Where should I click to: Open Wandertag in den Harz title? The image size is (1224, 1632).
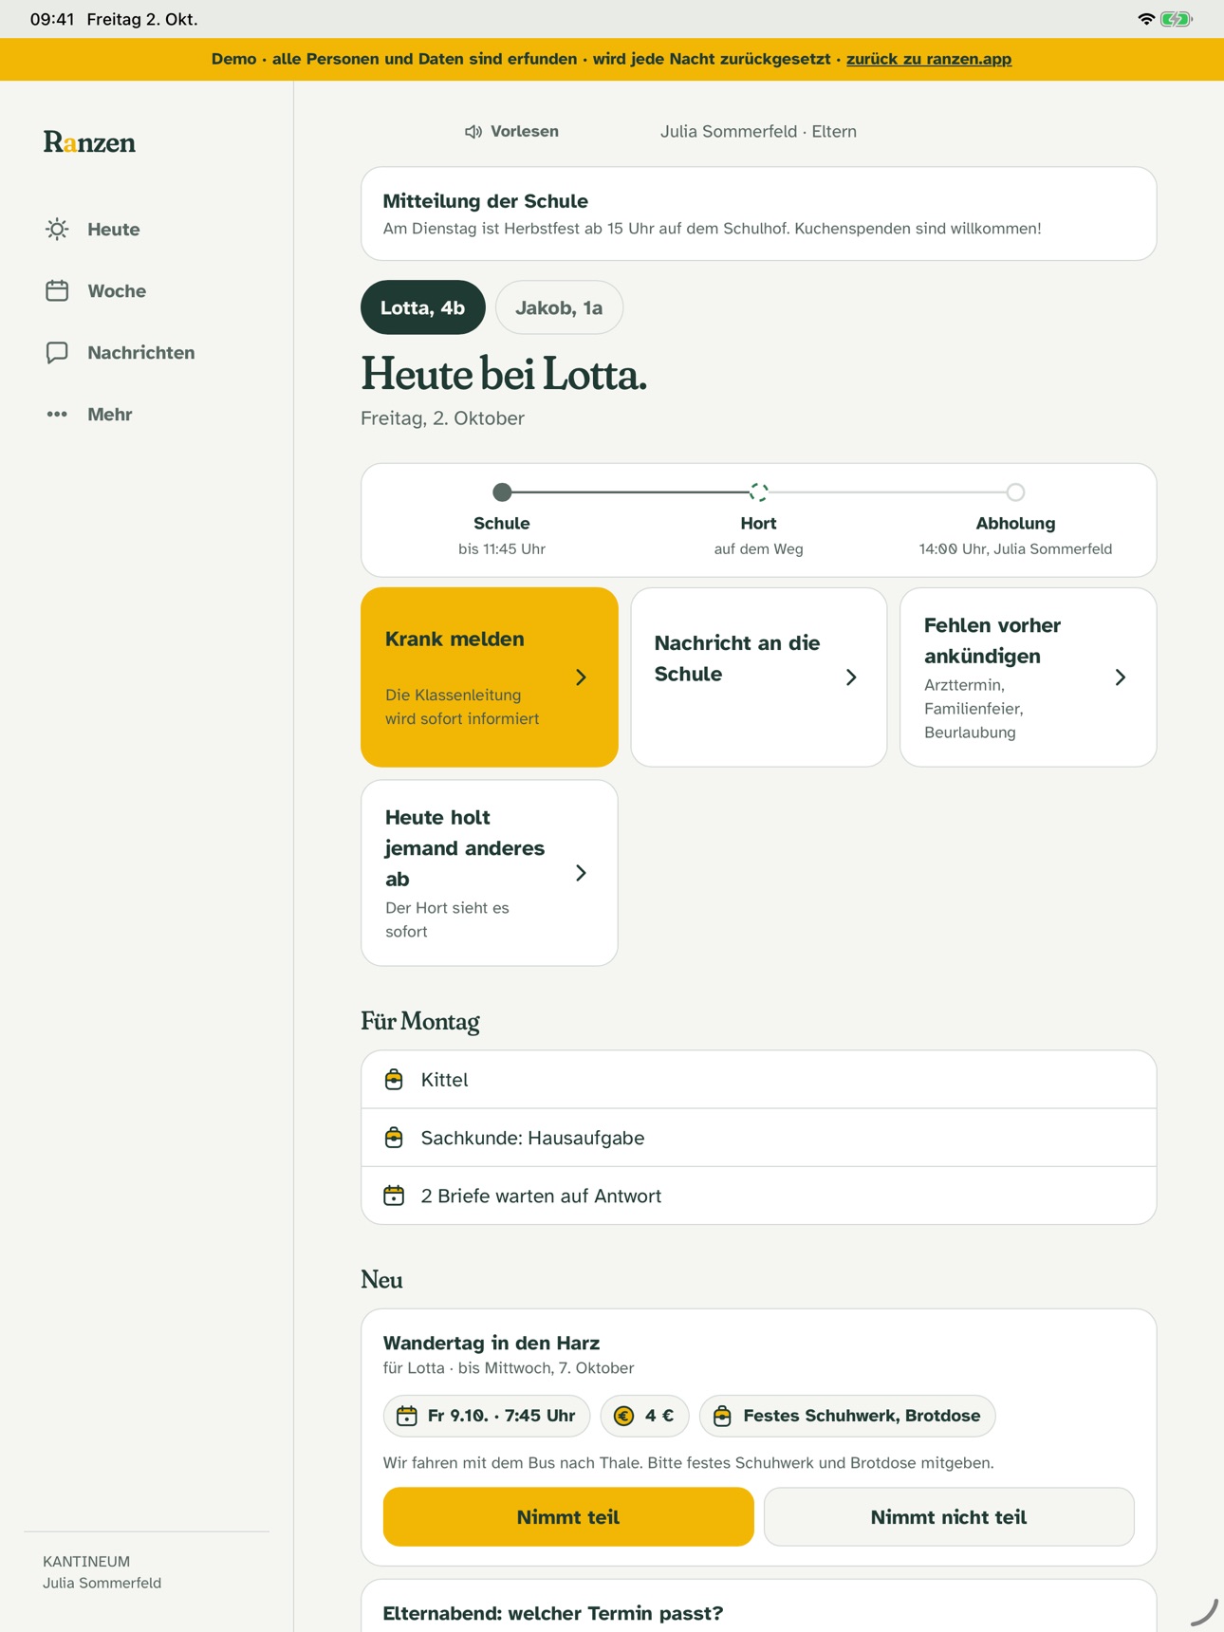pyautogui.click(x=491, y=1343)
